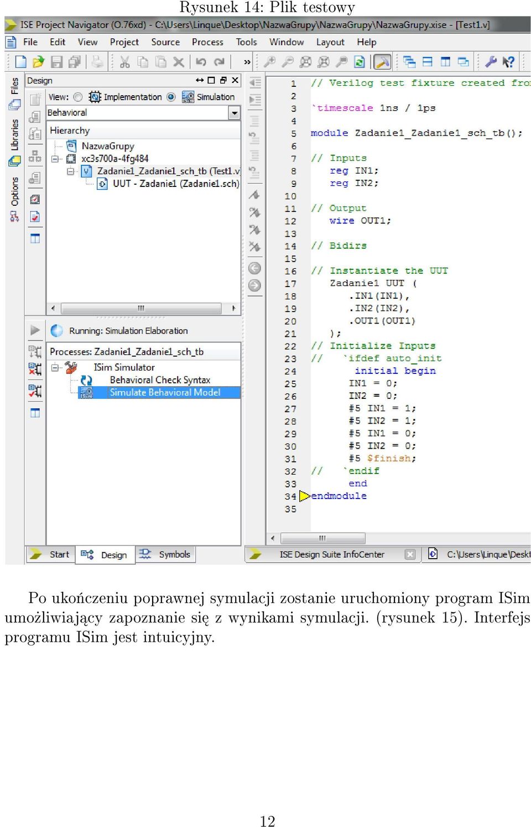531x827 pixels.
Task: Select the Simulation view radio button
Action: (x=171, y=97)
